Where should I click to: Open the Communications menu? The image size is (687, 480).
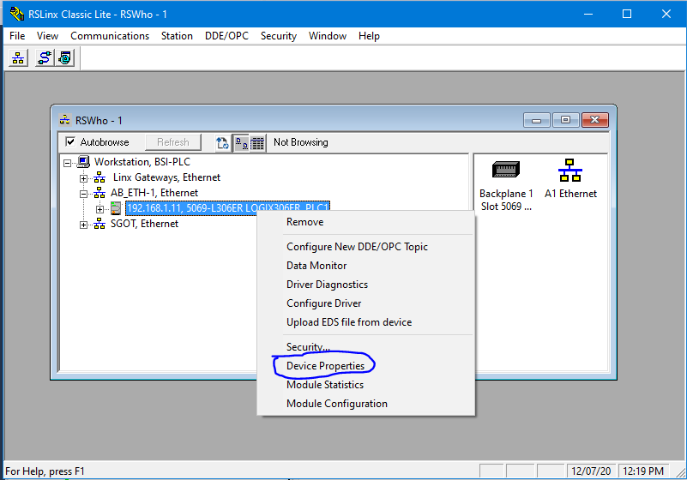click(110, 36)
